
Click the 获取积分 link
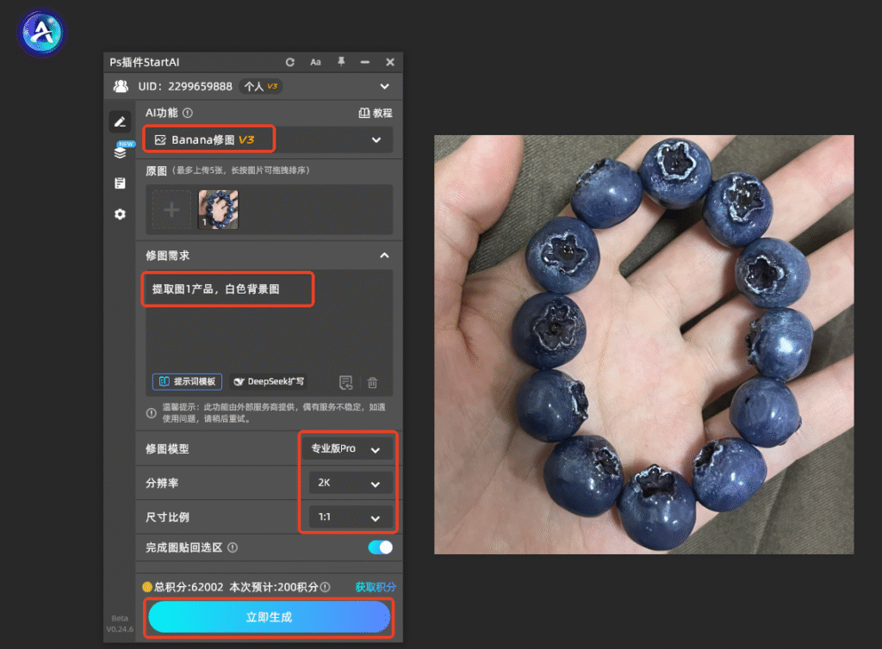point(376,587)
